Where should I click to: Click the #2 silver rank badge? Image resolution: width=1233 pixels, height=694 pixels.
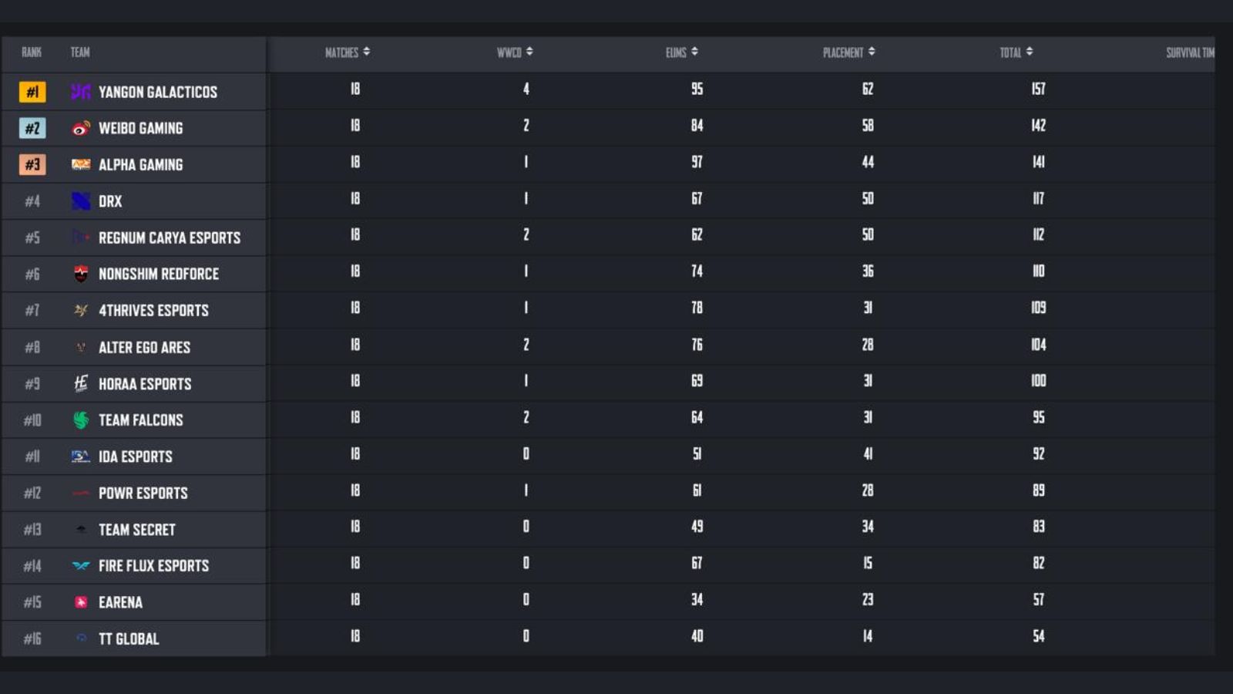coord(32,128)
